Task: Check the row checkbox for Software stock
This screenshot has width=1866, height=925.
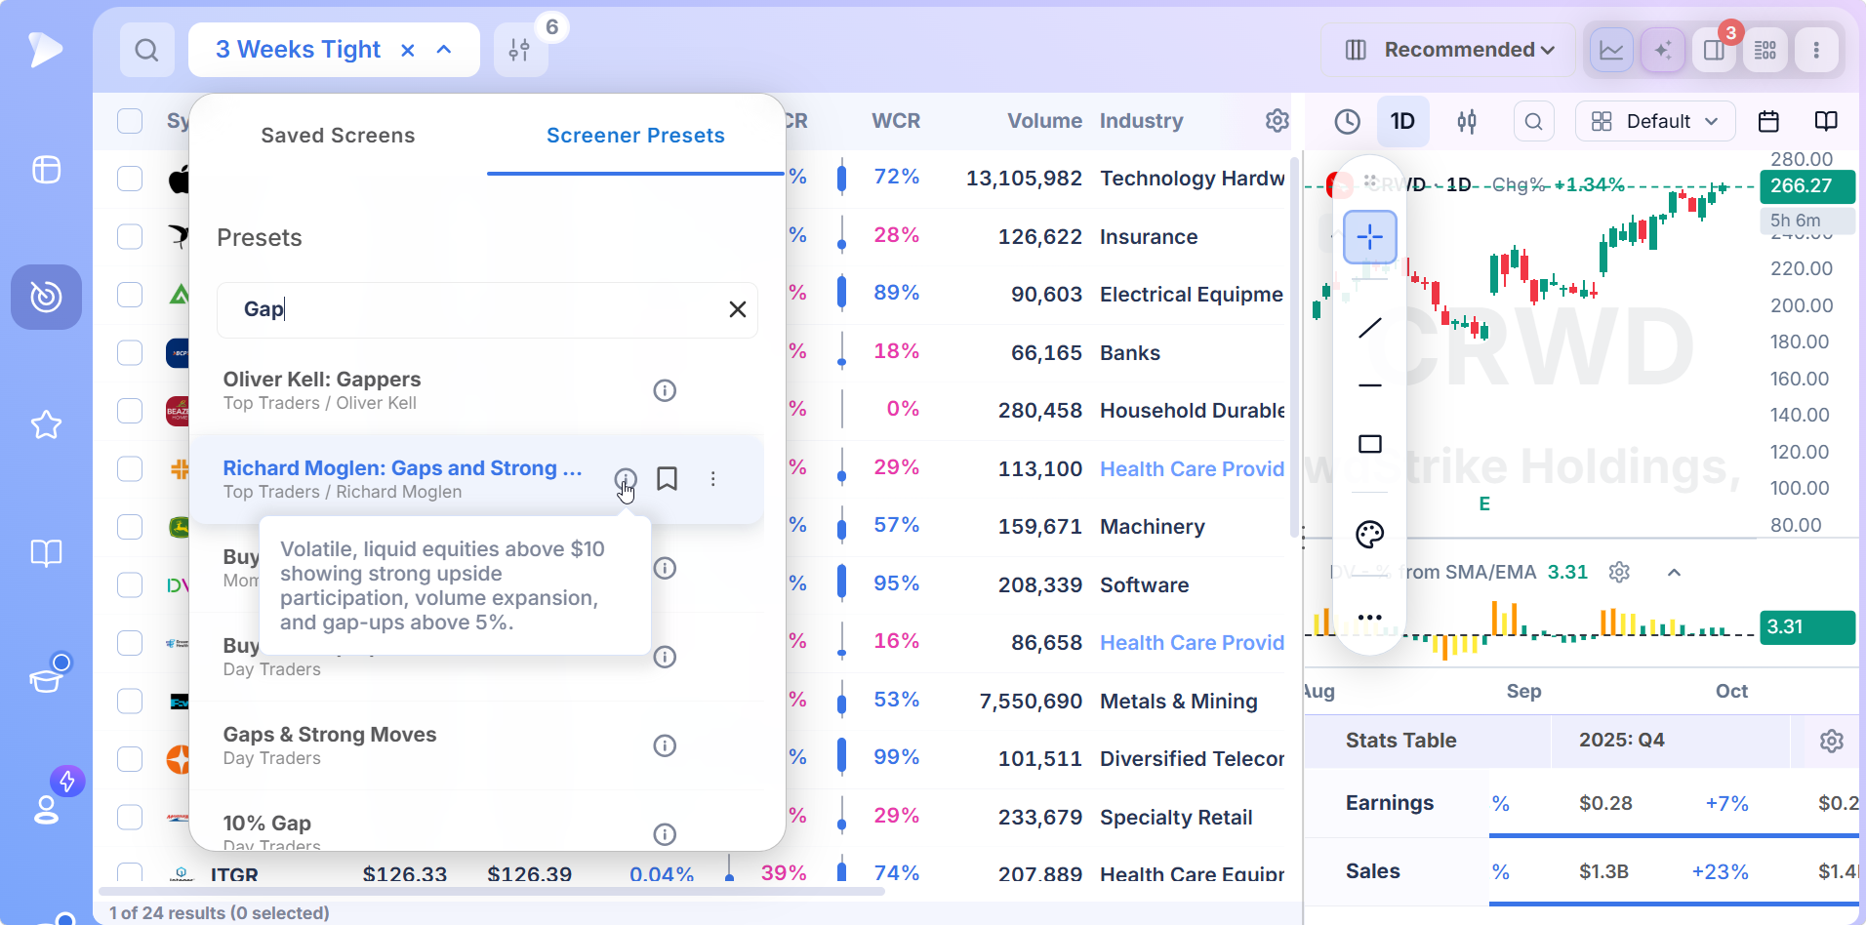Action: point(130,584)
